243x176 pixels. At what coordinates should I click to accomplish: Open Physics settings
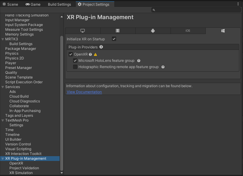12,54
